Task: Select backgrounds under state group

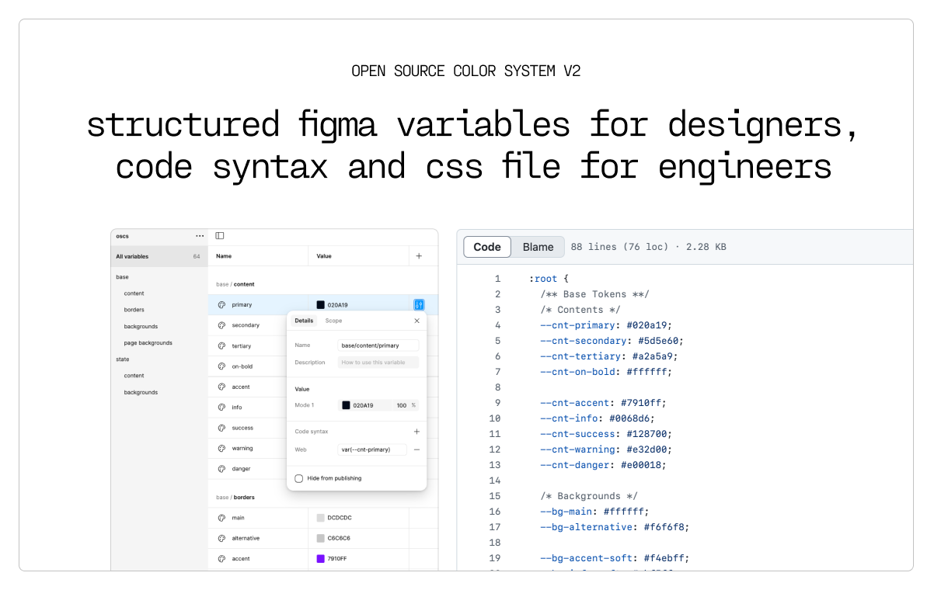Action: click(x=141, y=393)
